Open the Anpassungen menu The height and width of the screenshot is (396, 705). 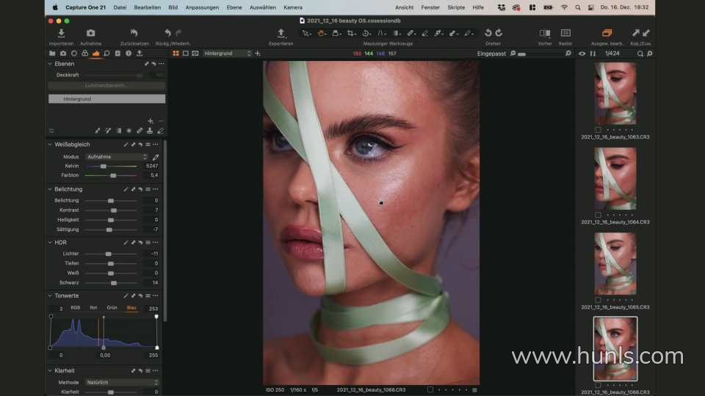[201, 7]
